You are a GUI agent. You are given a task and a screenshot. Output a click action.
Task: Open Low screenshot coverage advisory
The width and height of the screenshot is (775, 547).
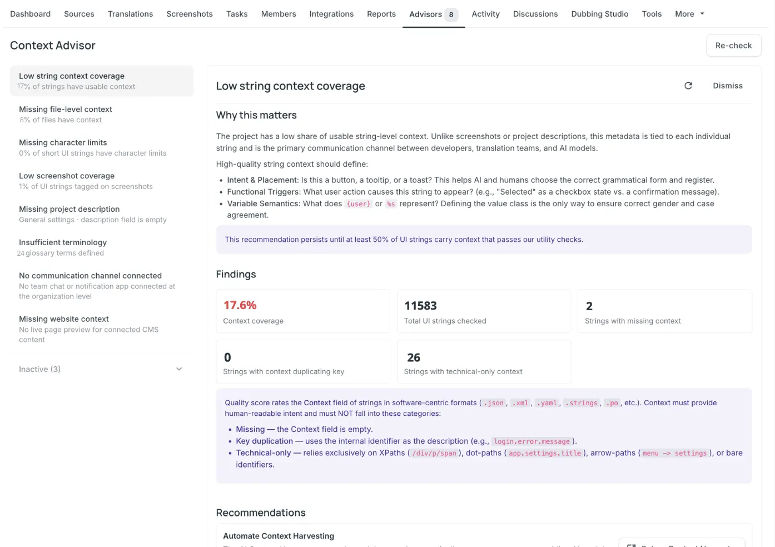[102, 181]
